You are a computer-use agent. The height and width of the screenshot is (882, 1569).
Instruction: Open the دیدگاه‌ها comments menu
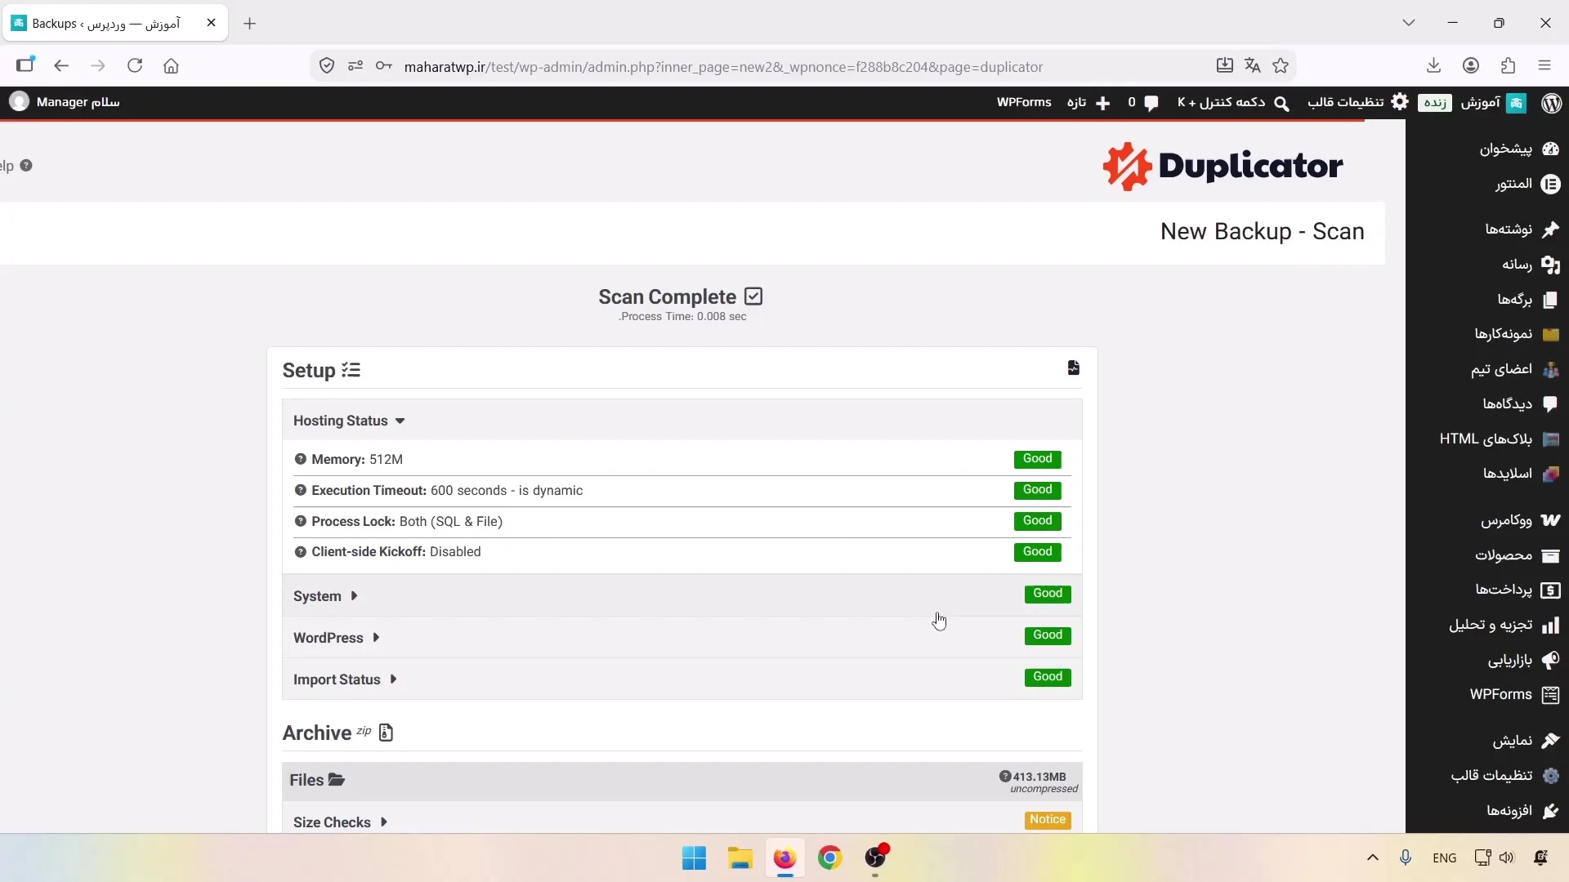pyautogui.click(x=1487, y=404)
